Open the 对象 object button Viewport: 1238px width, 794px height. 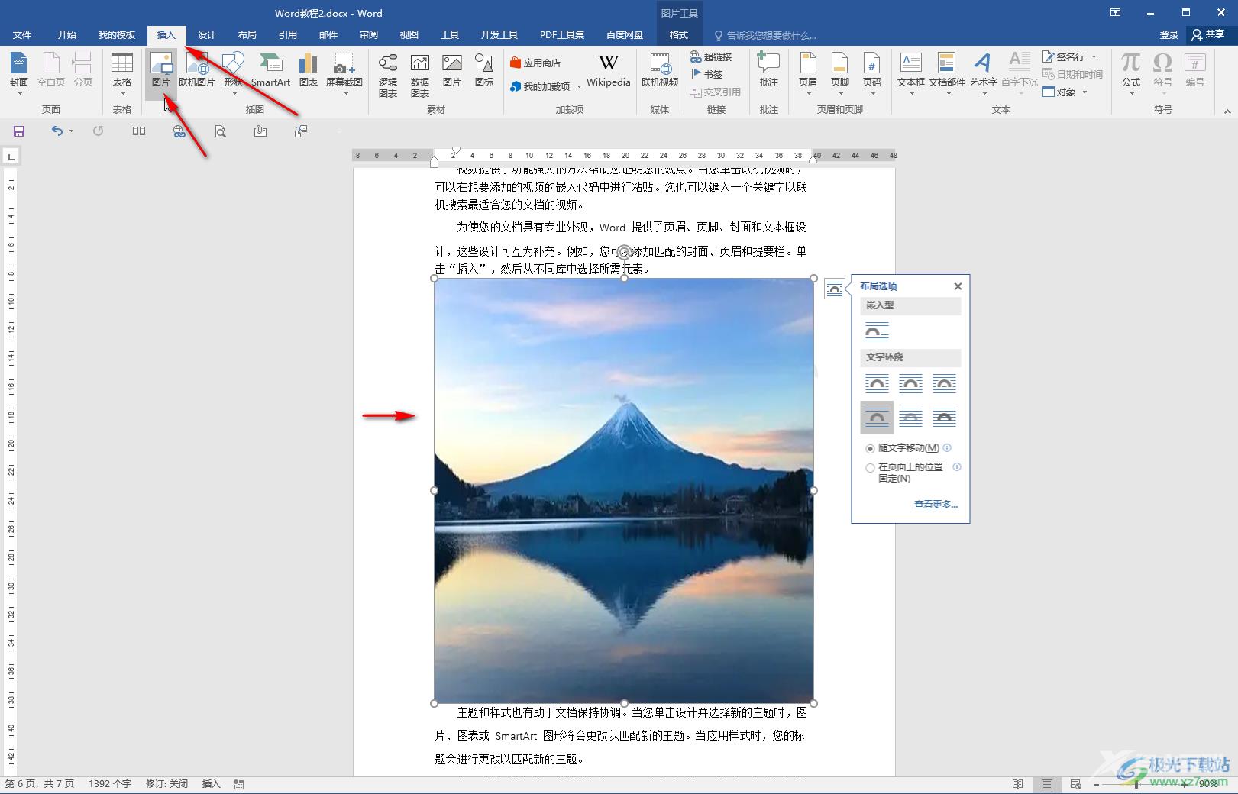[x=1065, y=92]
